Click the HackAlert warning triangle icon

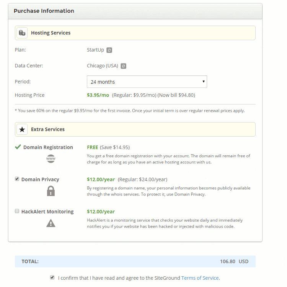coord(51,223)
